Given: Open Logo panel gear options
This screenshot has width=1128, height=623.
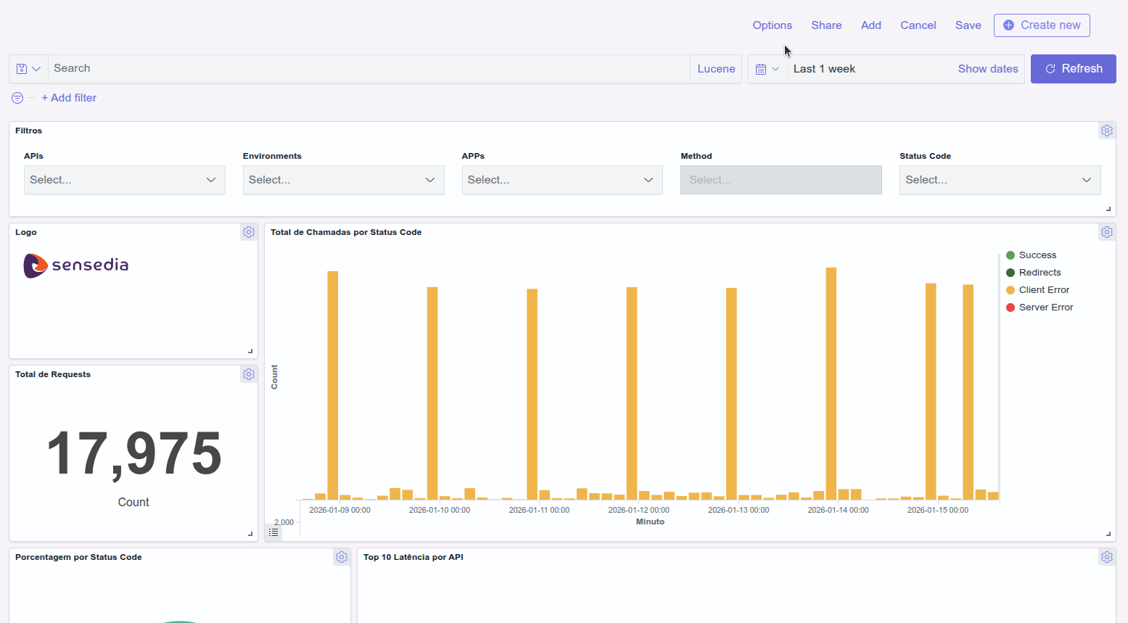Looking at the screenshot, I should point(249,232).
